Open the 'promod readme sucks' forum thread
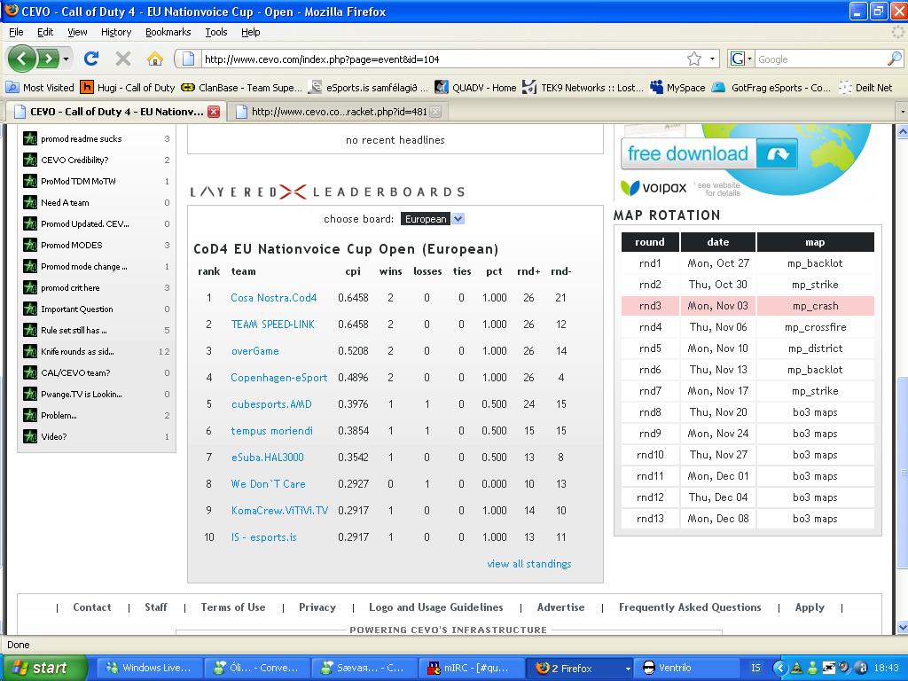908x681 pixels. (x=81, y=139)
